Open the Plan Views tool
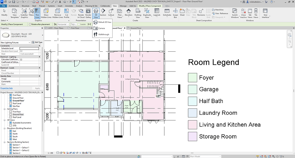 tap(120, 13)
